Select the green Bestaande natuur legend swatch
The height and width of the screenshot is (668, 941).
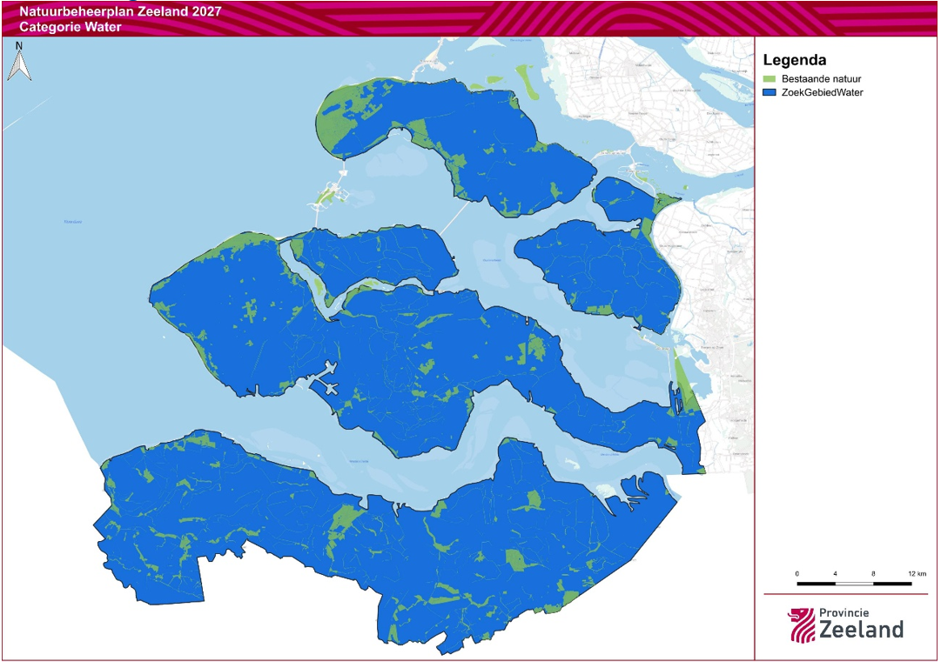point(770,79)
